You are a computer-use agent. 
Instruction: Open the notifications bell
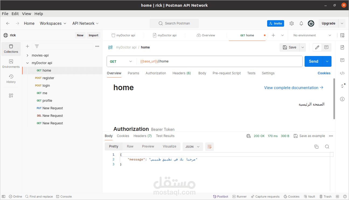(x=301, y=23)
